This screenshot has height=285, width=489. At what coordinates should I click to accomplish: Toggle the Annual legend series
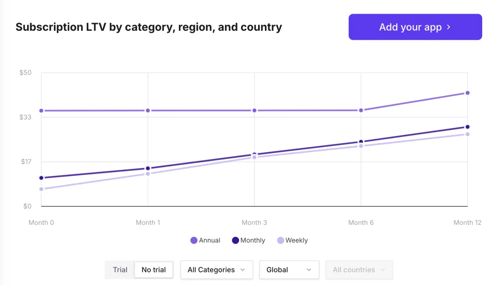coord(210,241)
